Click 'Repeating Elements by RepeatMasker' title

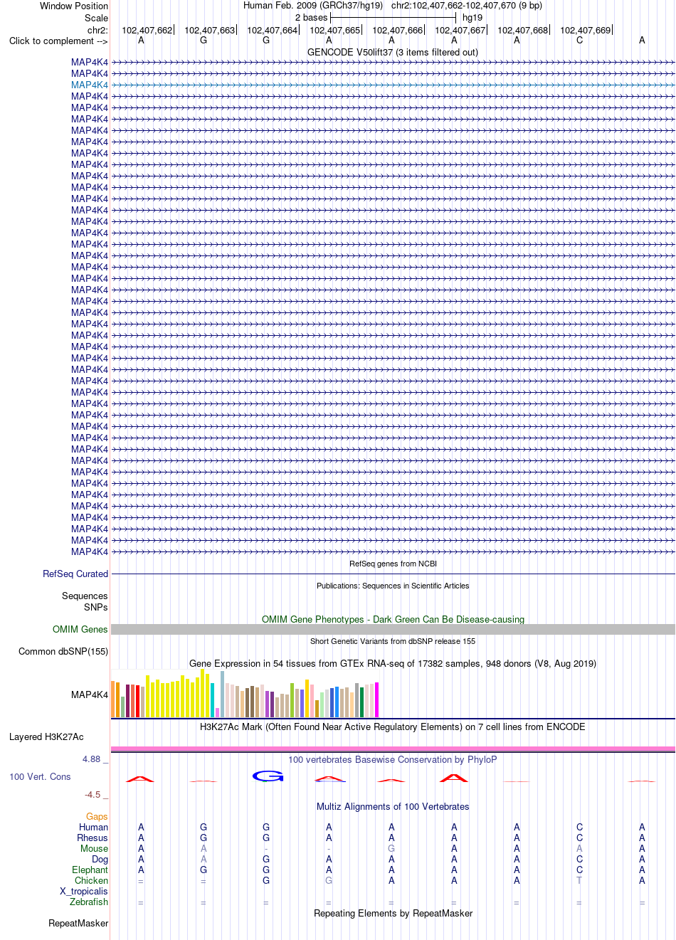click(393, 913)
